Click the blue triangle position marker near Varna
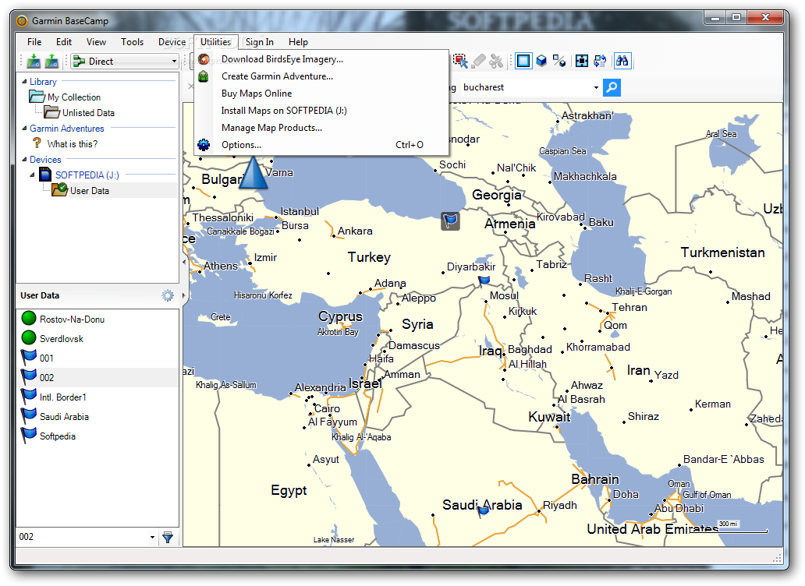Image resolution: width=805 pixels, height=586 pixels. coord(253,173)
